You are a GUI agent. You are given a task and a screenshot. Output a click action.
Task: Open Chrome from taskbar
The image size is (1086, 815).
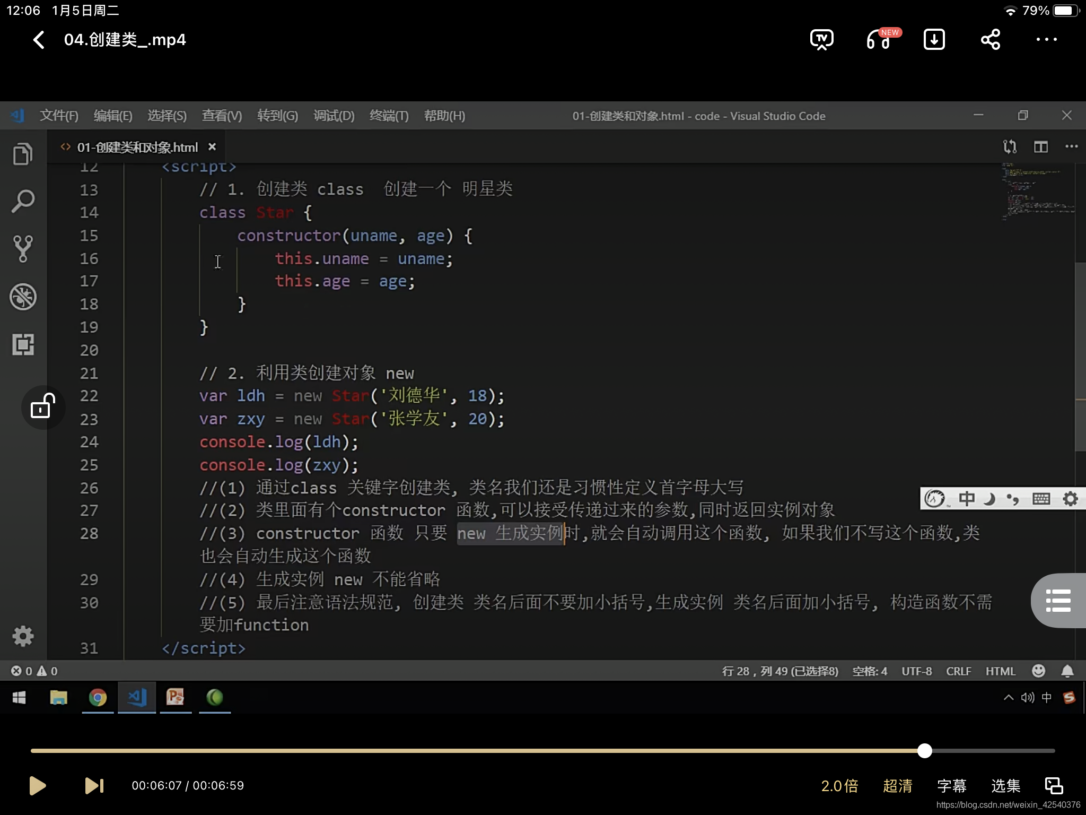tap(98, 697)
